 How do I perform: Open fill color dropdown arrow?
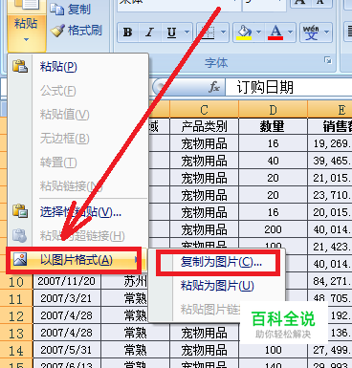point(258,32)
